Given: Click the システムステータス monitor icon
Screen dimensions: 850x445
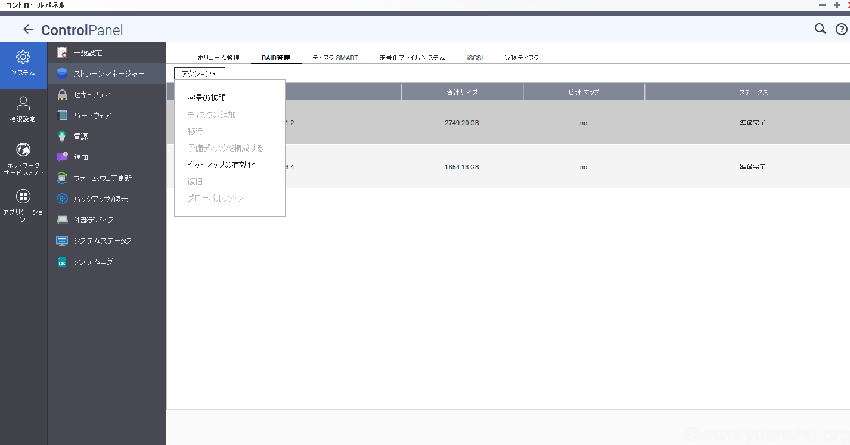Looking at the screenshot, I should pyautogui.click(x=62, y=240).
